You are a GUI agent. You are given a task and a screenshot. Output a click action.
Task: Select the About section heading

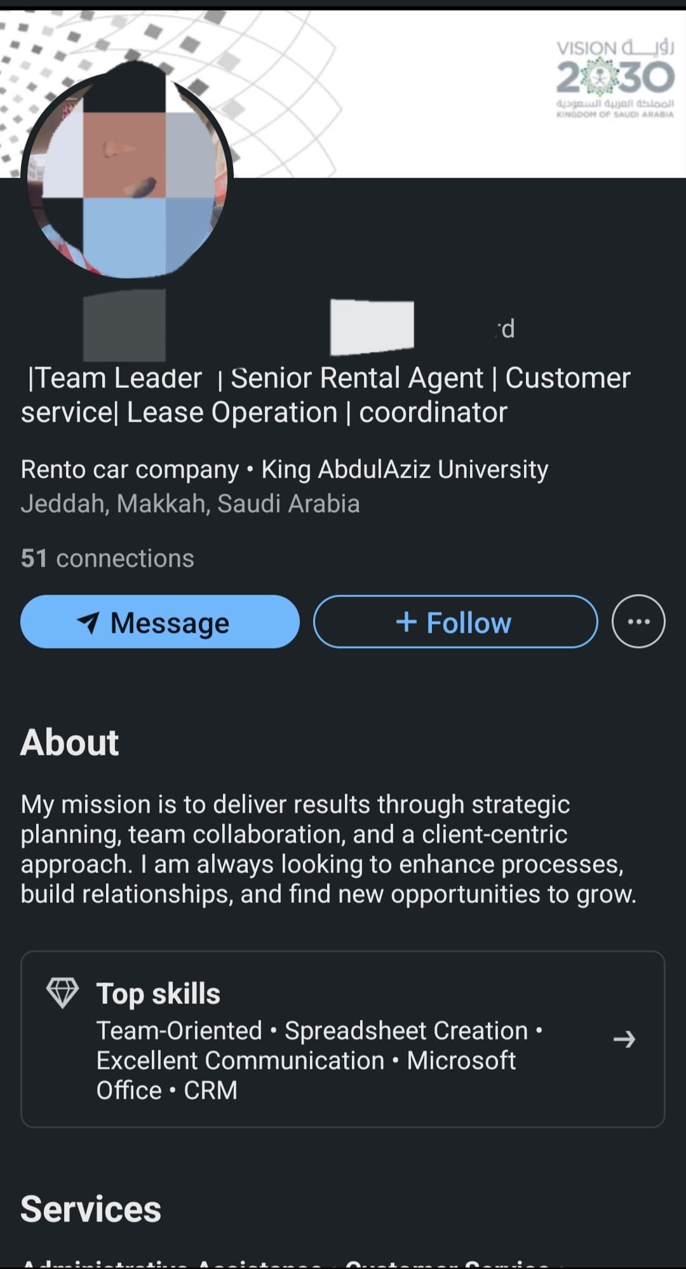coord(70,742)
